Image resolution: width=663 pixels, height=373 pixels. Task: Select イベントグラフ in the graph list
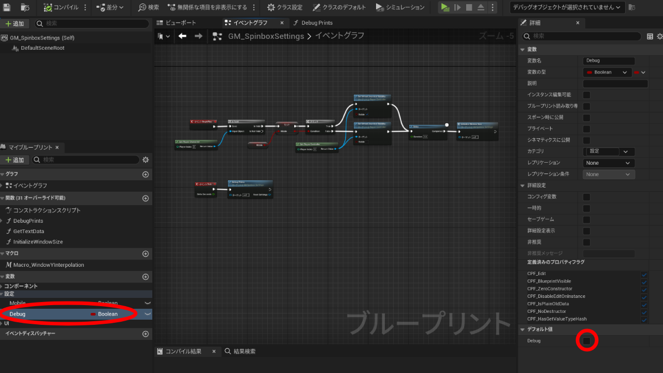pyautogui.click(x=30, y=185)
